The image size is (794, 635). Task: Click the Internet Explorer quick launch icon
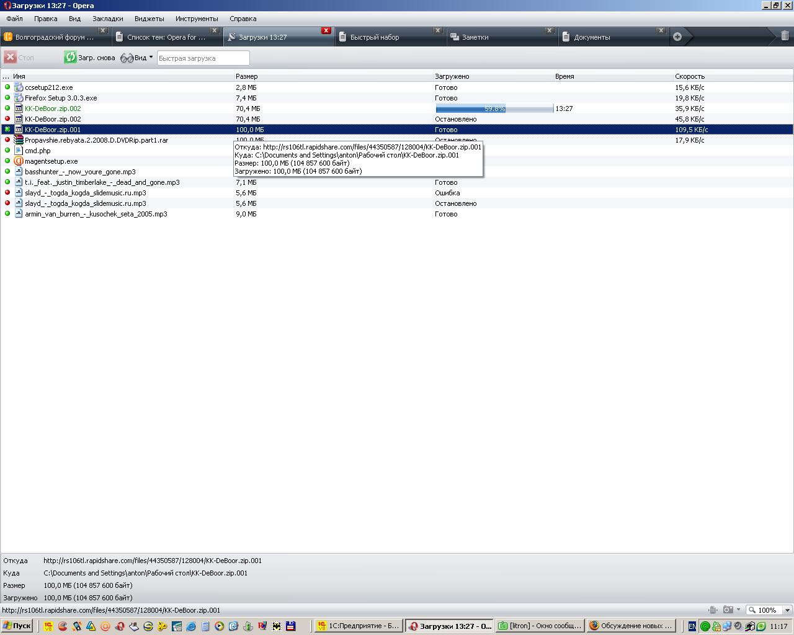(190, 626)
